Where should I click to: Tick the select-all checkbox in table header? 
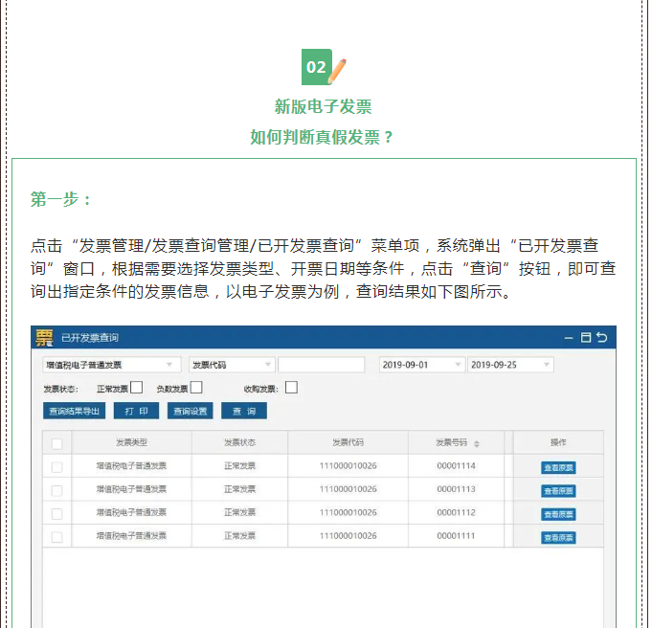pos(57,444)
